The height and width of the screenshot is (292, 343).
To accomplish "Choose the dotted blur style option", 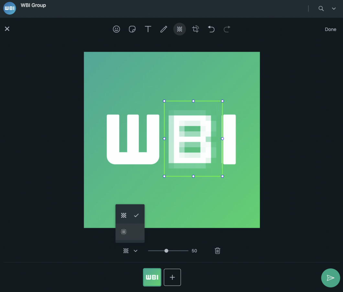I will tap(130, 232).
